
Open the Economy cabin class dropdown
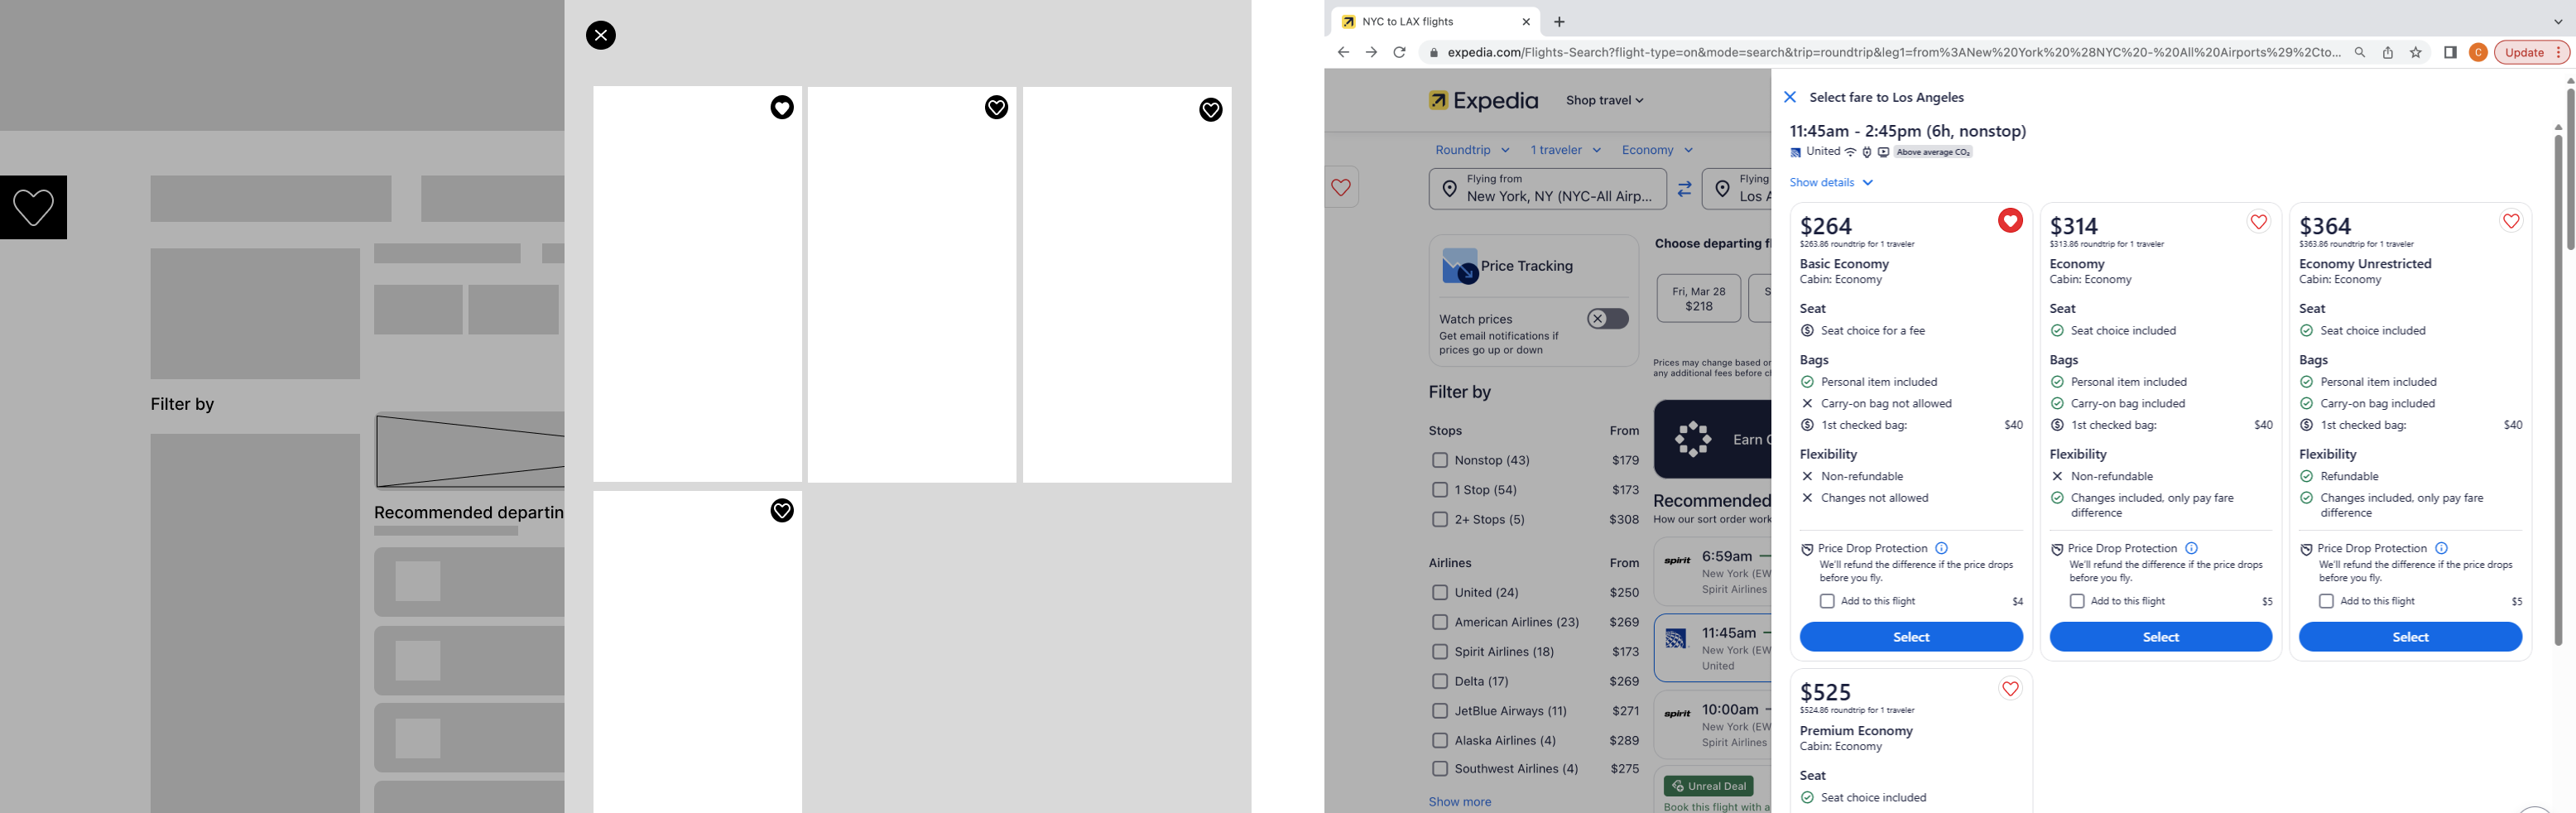tap(1657, 150)
